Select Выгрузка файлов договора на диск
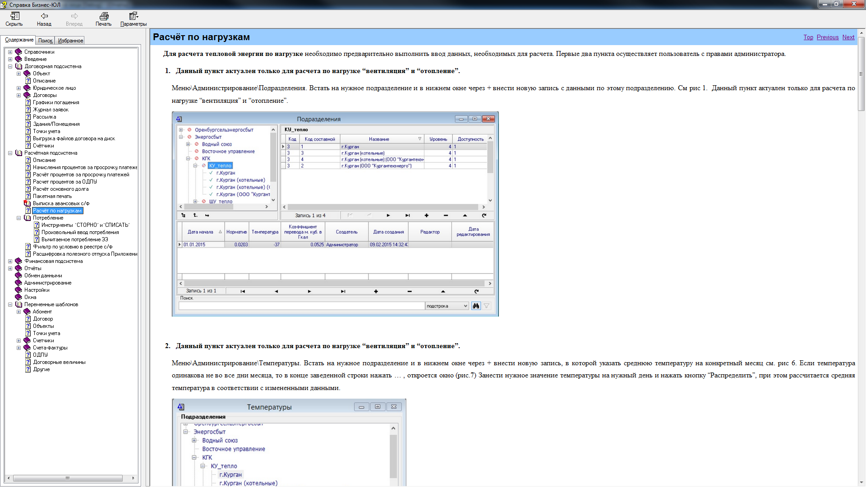Viewport: 866px width, 487px height. (x=74, y=138)
